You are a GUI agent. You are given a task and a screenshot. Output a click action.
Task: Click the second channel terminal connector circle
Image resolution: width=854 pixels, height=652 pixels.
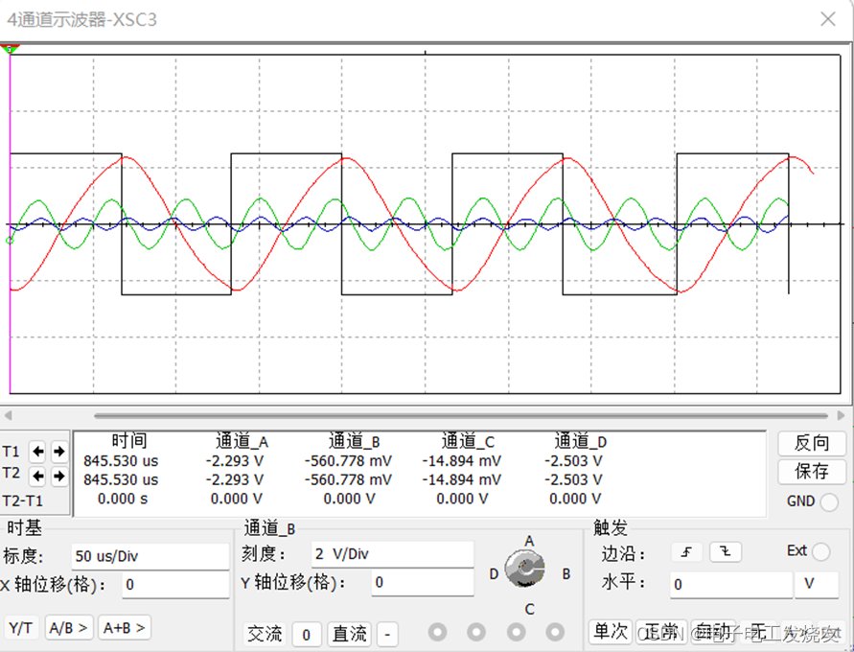[476, 633]
